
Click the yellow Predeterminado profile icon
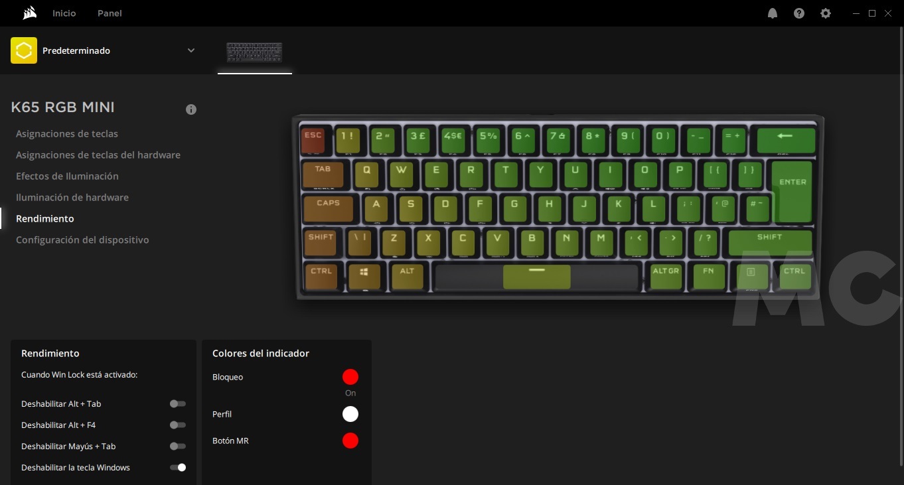pos(24,50)
